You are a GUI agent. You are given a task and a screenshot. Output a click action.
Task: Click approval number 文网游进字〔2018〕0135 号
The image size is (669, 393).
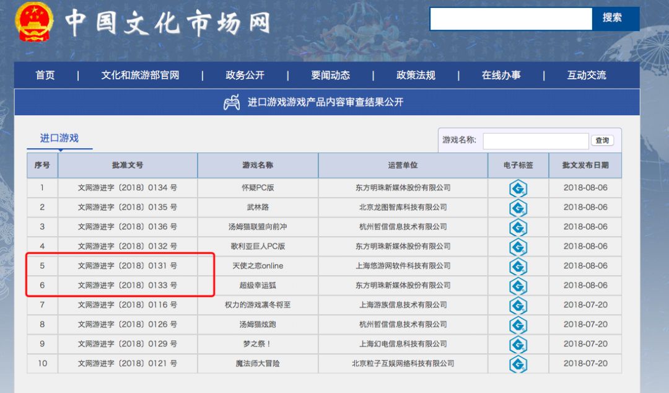(127, 207)
